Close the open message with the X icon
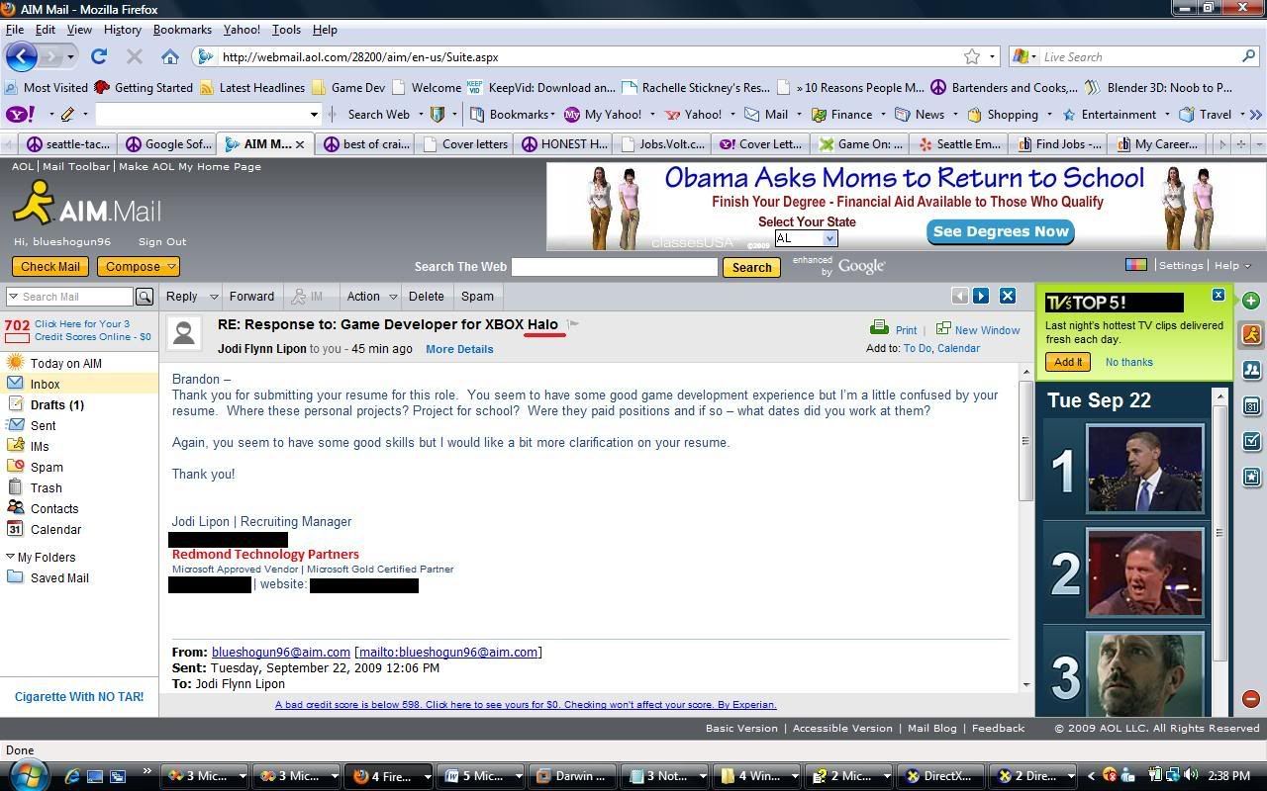This screenshot has height=791, width=1267. 1008,296
